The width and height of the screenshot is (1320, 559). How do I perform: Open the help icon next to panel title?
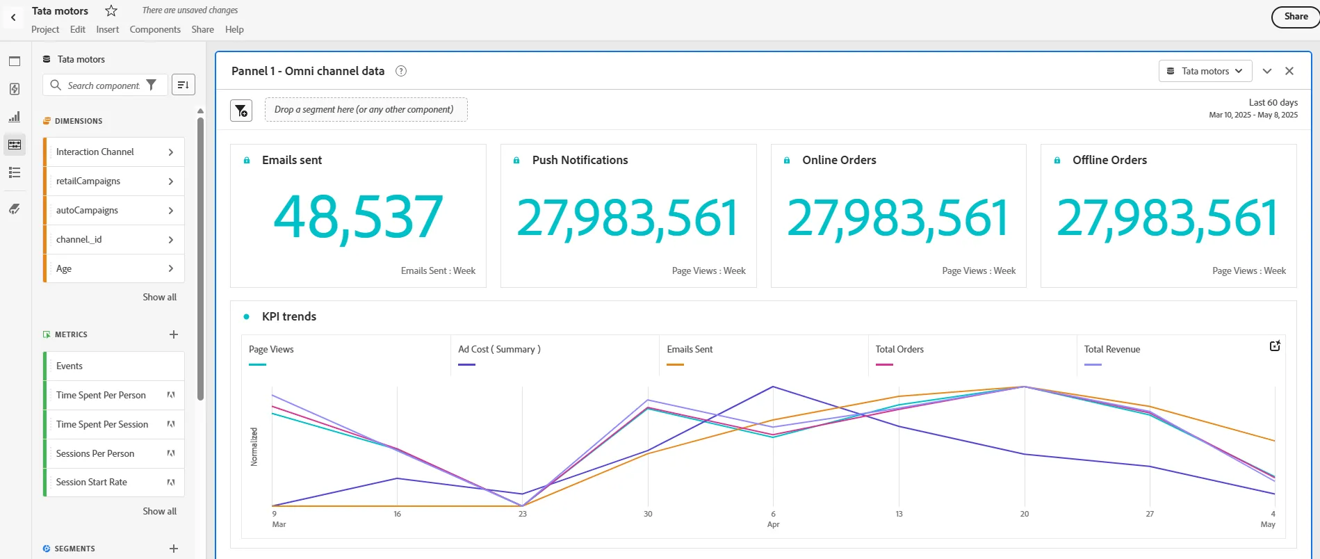point(401,71)
